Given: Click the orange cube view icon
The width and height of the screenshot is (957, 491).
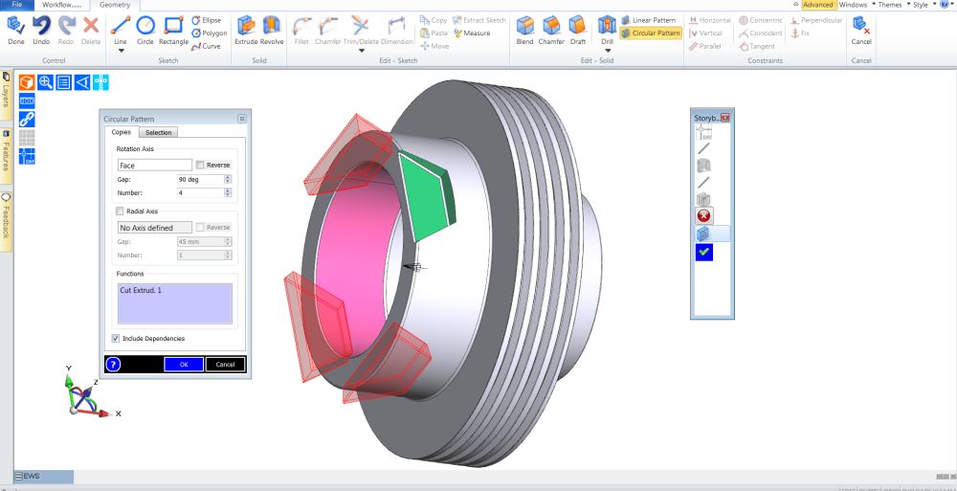Looking at the screenshot, I should (26, 82).
